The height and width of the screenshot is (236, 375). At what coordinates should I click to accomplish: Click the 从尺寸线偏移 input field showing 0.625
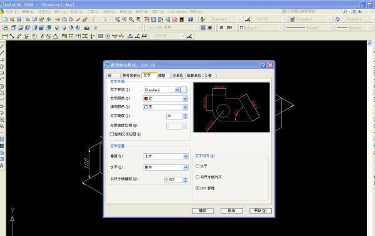(174, 179)
